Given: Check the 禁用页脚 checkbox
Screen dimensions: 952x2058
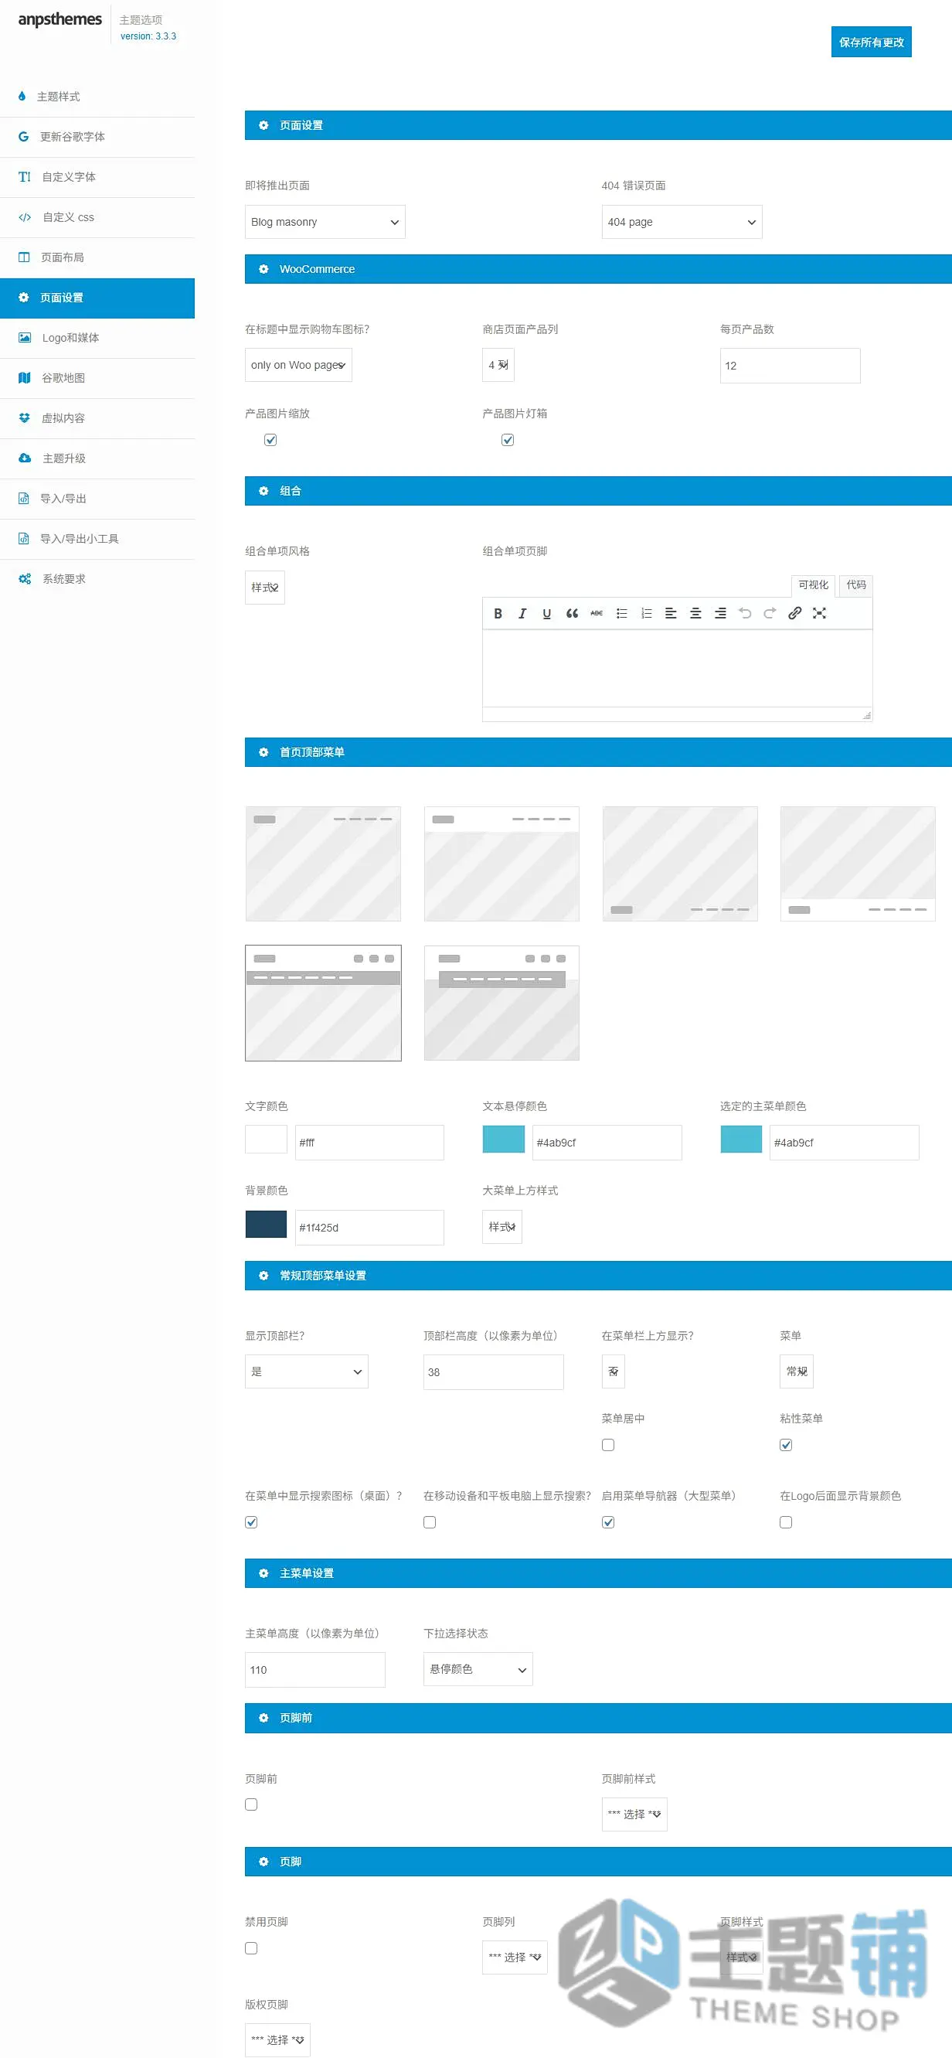Looking at the screenshot, I should (252, 1948).
